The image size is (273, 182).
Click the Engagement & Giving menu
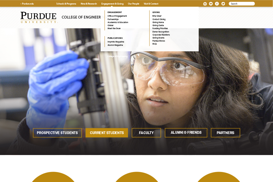(112, 4)
